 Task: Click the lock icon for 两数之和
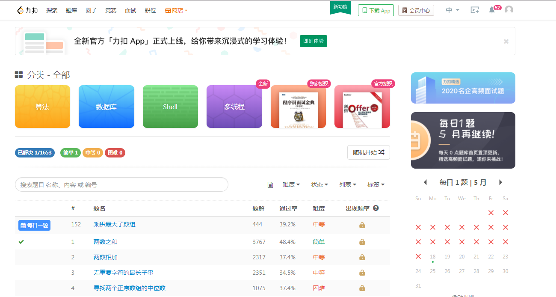pos(362,242)
